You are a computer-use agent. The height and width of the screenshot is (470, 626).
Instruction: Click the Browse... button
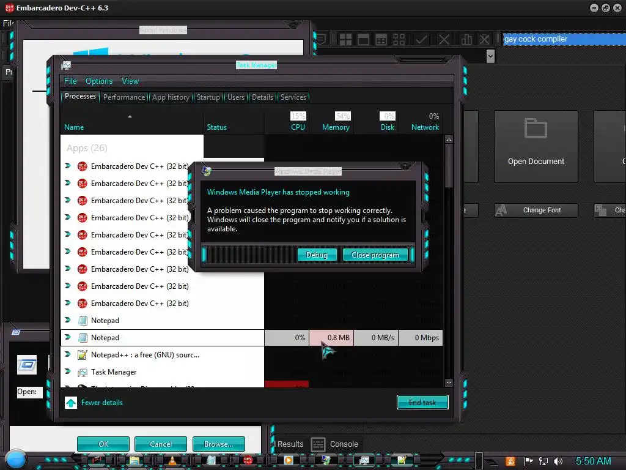218,444
